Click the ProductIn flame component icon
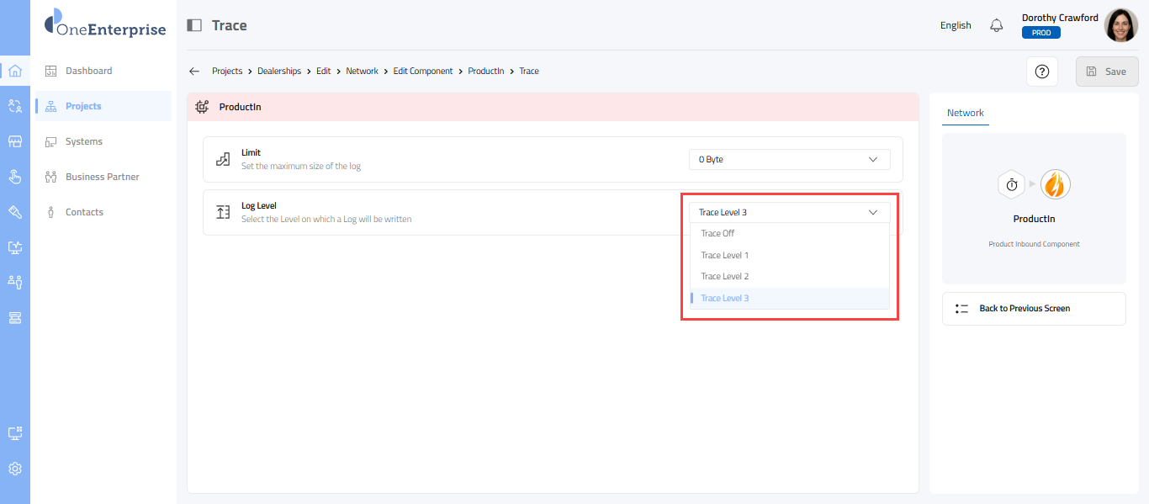The width and height of the screenshot is (1149, 504). [1055, 184]
